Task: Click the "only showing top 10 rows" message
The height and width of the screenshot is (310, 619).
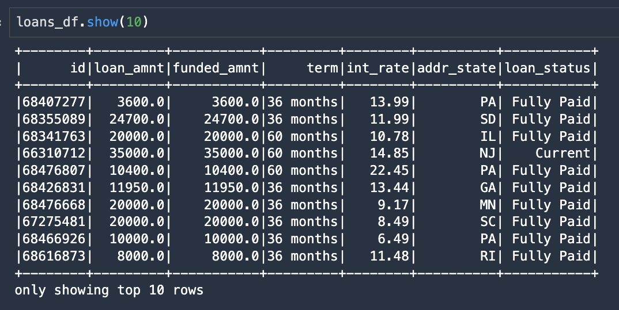Action: coord(109,290)
